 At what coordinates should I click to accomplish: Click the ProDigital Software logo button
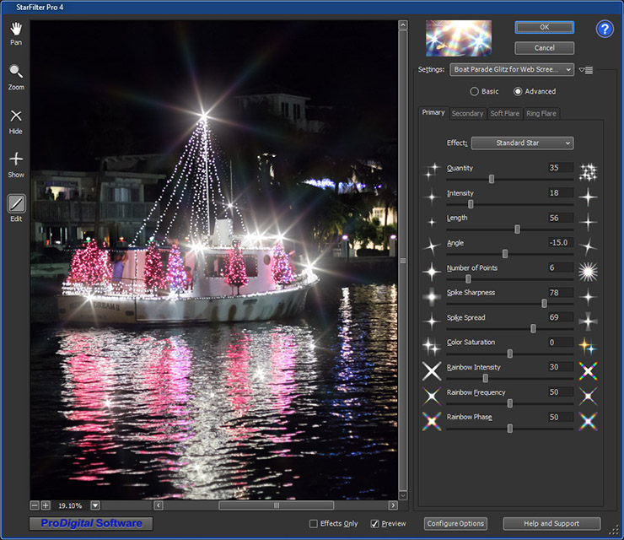(x=91, y=523)
